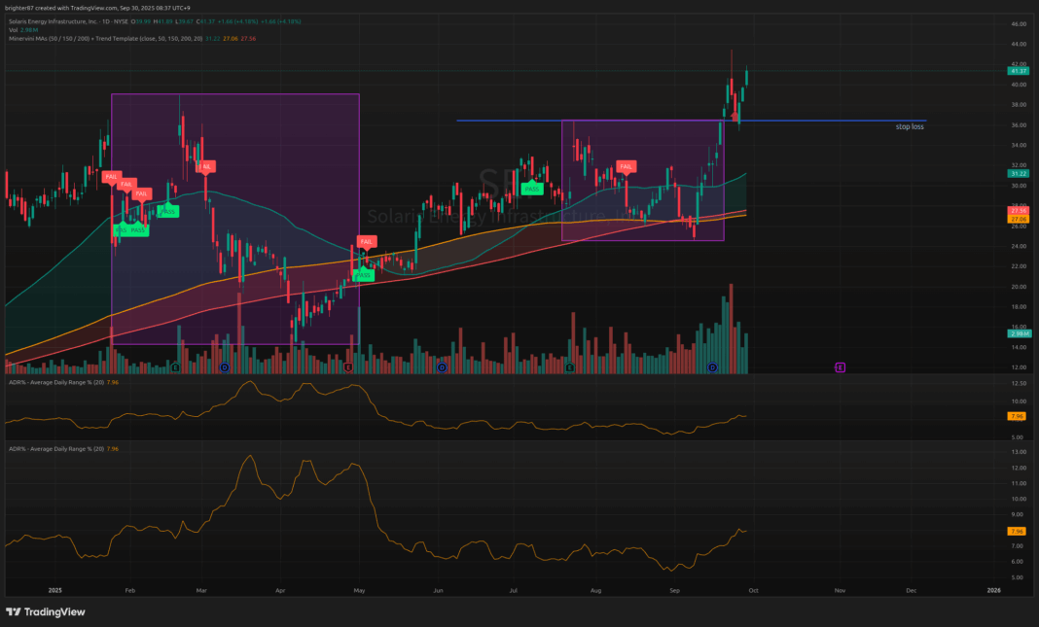This screenshot has width=1039, height=627.
Task: Open the Solaris Energy Infrastructure symbol title
Action: click(58, 22)
